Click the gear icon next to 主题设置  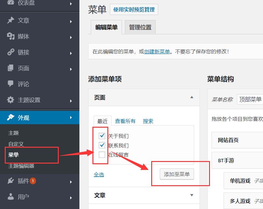click(10, 100)
